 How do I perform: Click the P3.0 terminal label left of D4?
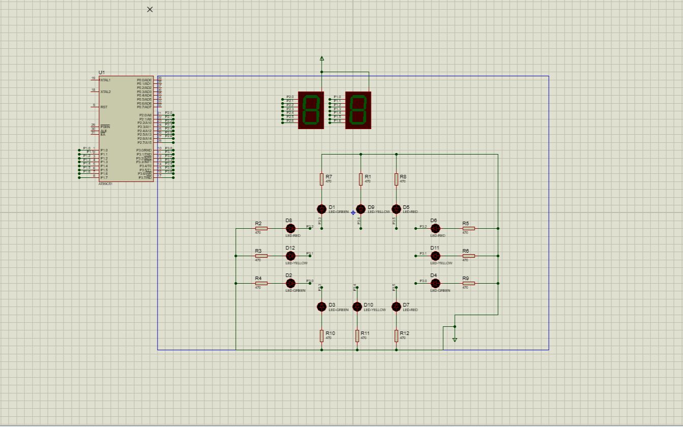423,281
